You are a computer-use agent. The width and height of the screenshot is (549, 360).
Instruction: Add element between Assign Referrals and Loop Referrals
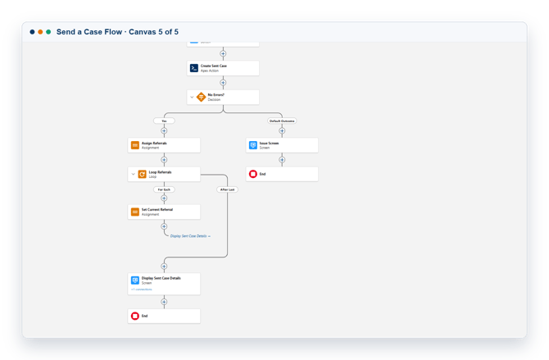[164, 160]
